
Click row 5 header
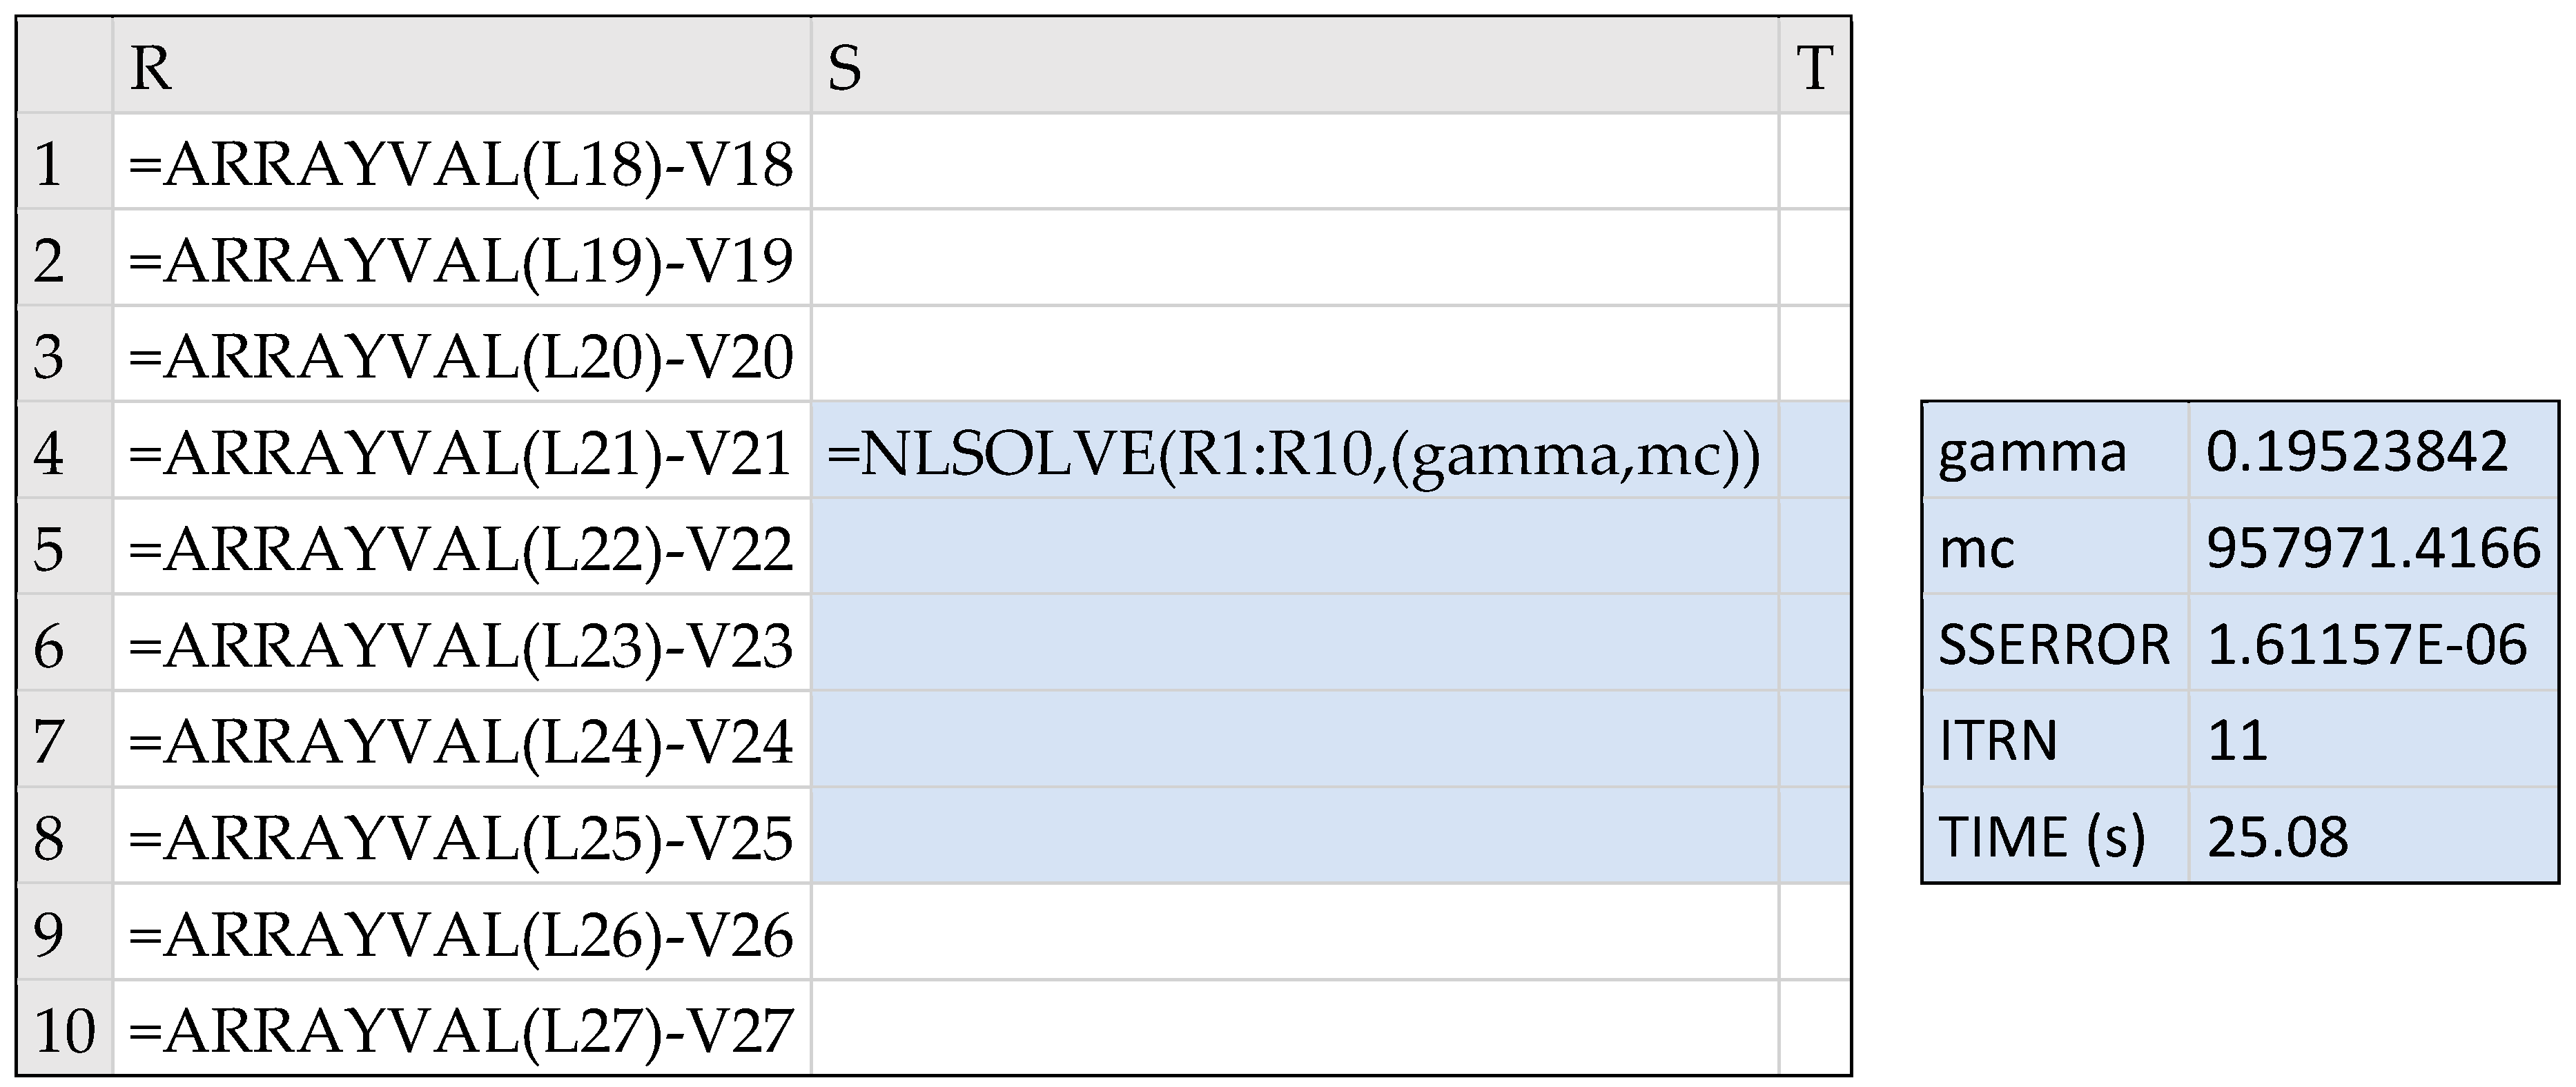(x=64, y=548)
